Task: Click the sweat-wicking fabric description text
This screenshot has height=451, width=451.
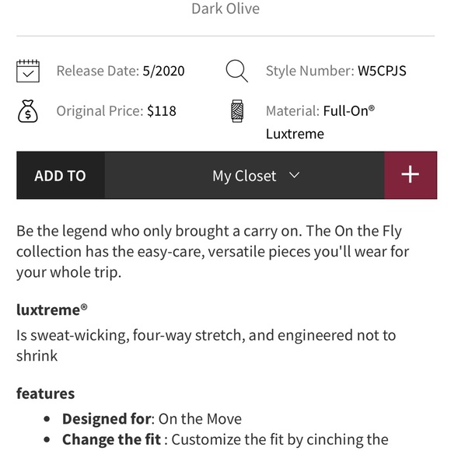Action: [x=206, y=345]
